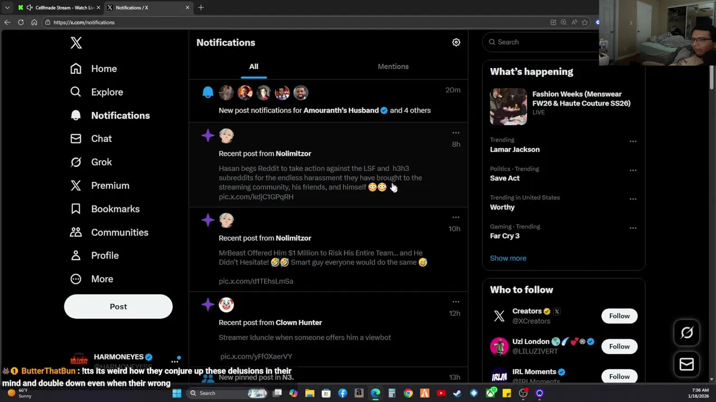Close the Notifications / X tab
The width and height of the screenshot is (716, 402).
[187, 8]
